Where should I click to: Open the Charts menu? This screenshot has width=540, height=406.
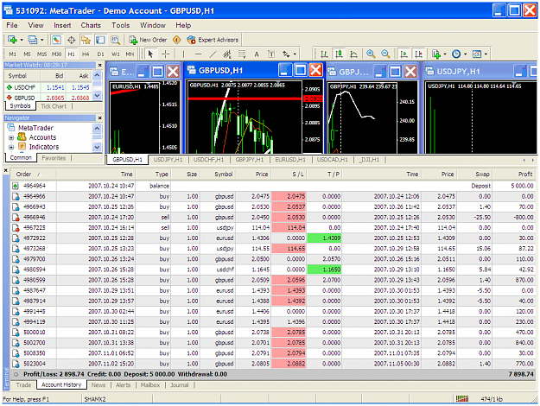click(91, 25)
